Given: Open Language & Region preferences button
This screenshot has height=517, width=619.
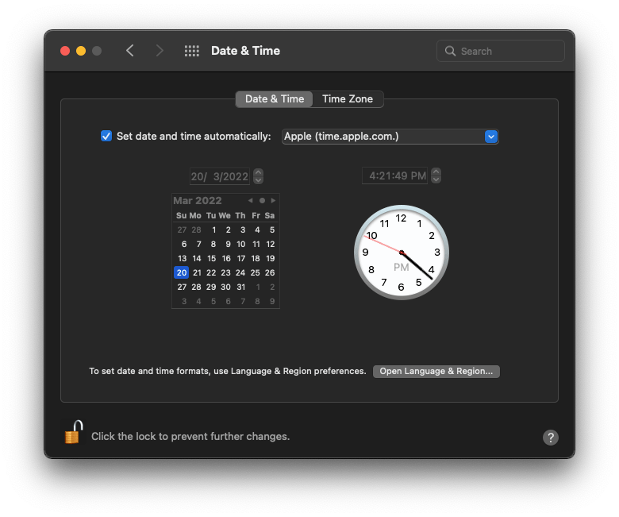Looking at the screenshot, I should click(x=436, y=372).
